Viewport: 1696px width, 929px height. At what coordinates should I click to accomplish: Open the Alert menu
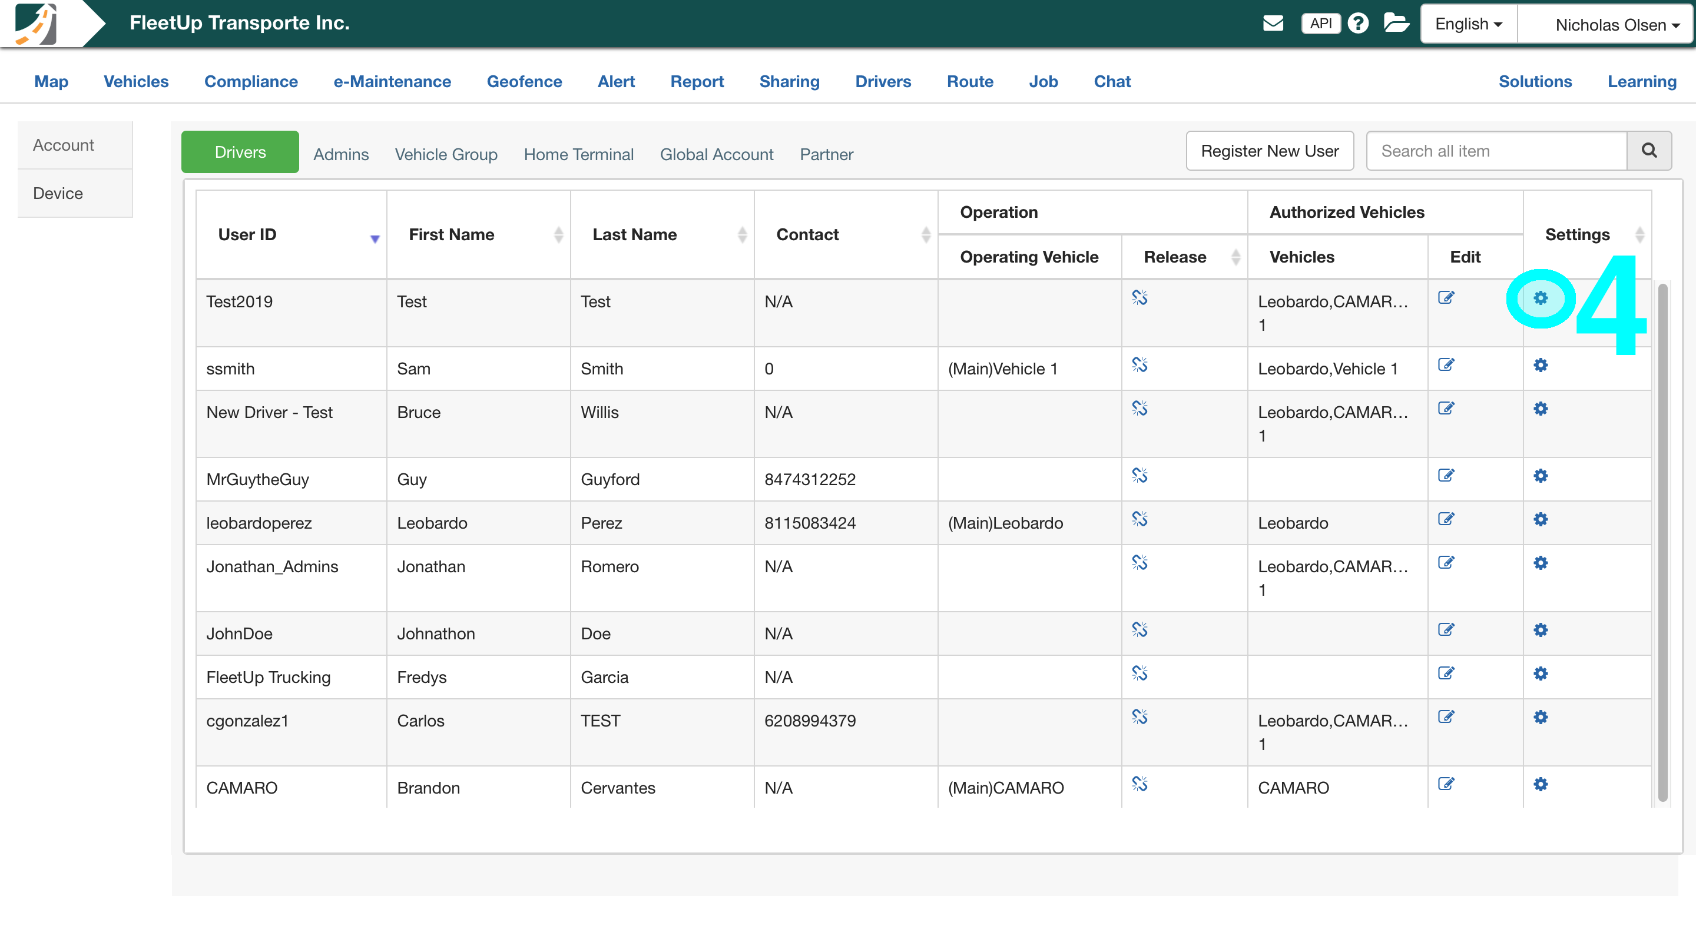(616, 82)
